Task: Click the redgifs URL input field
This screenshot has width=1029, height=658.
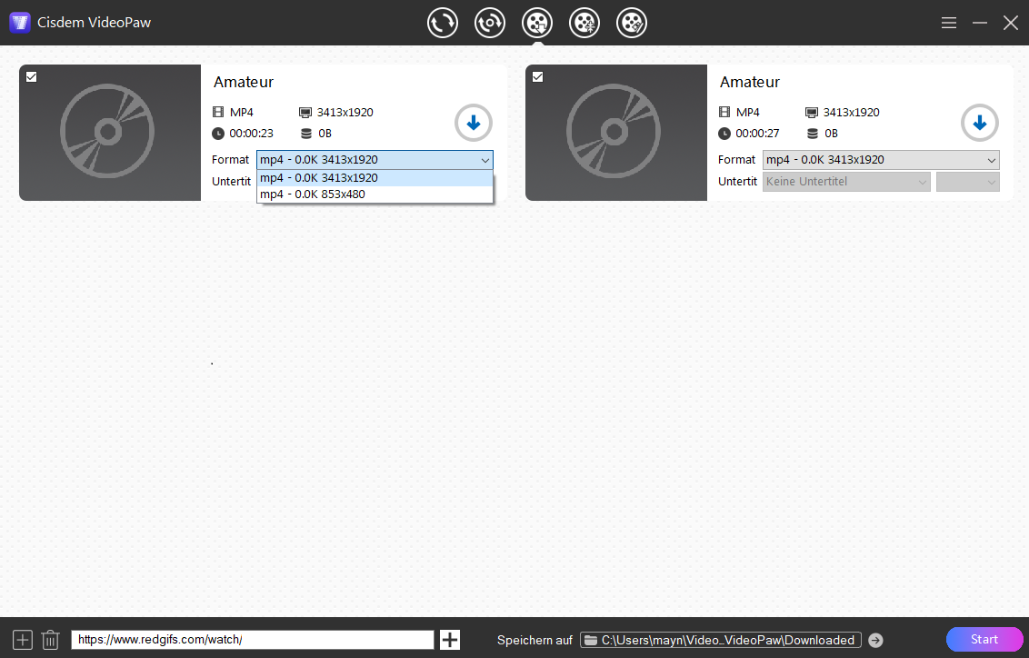Action: [253, 640]
